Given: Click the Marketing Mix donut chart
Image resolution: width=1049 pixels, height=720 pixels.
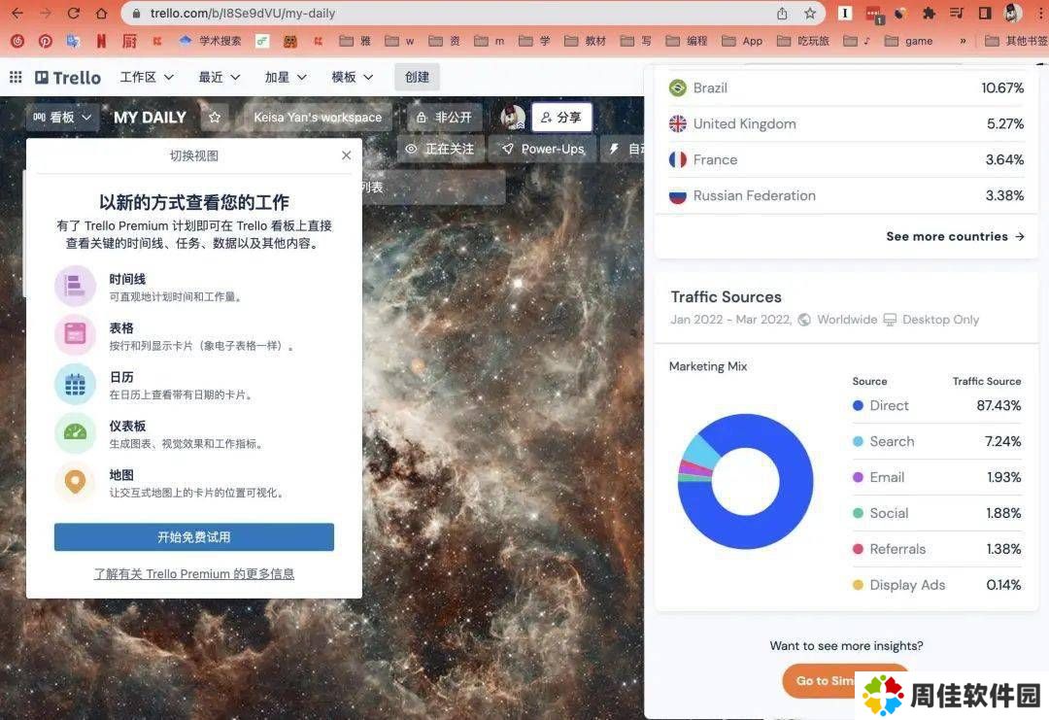Looking at the screenshot, I should tap(745, 481).
